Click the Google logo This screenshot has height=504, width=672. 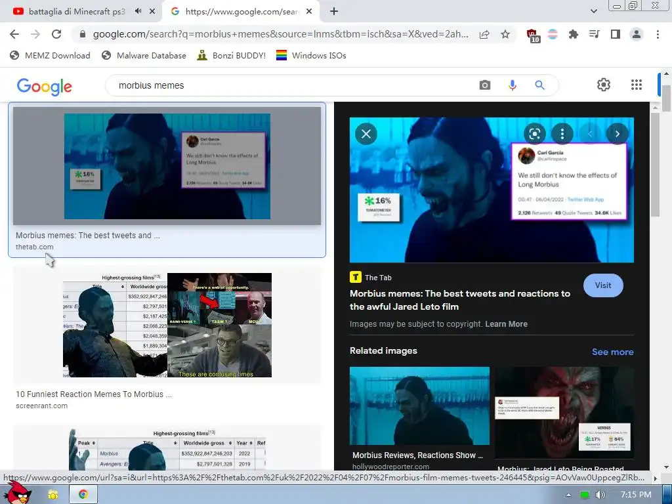pos(44,86)
